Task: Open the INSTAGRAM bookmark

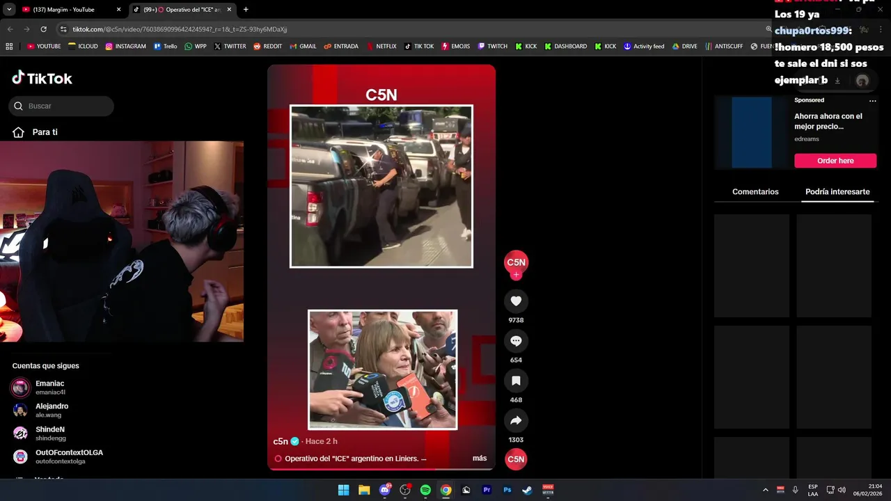Action: (x=126, y=47)
